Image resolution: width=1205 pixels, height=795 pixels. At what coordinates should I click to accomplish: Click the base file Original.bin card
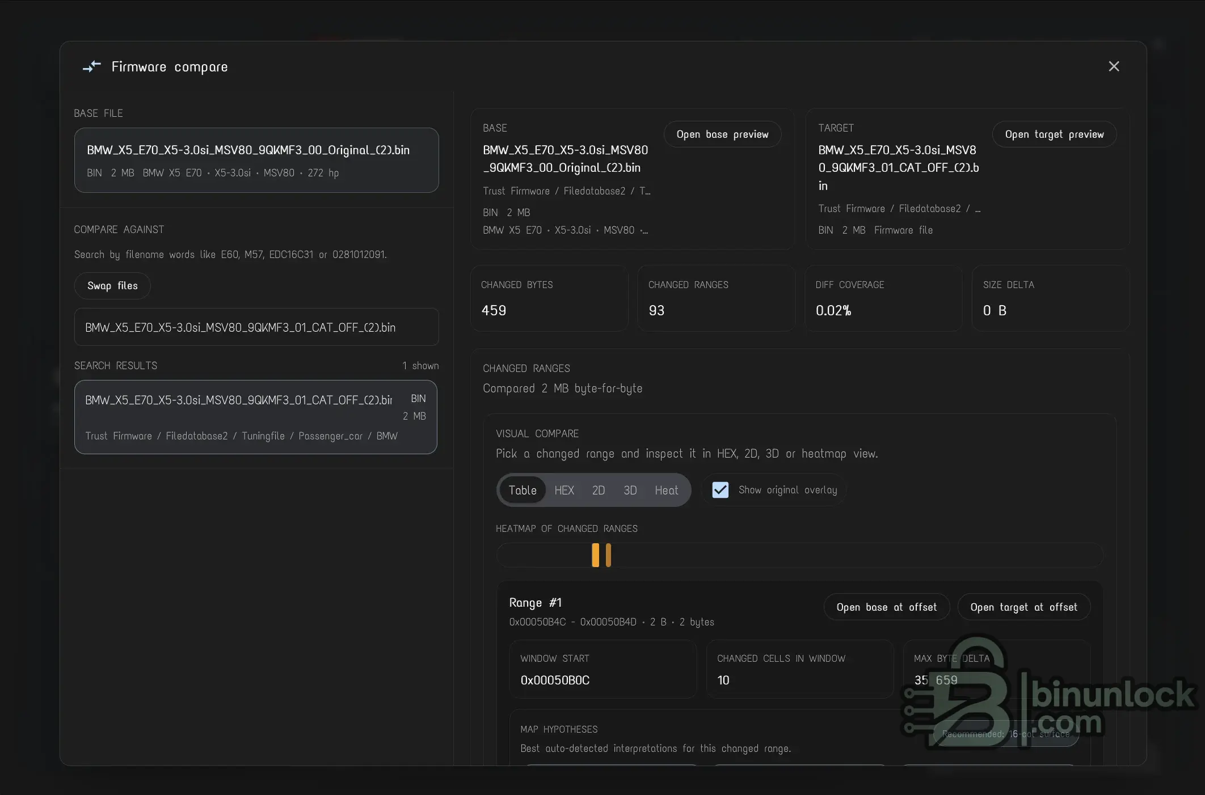pos(256,160)
